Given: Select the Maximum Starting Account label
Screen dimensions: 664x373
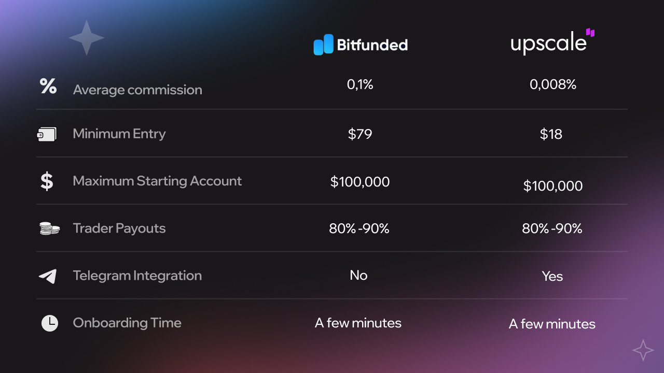Looking at the screenshot, I should [157, 181].
